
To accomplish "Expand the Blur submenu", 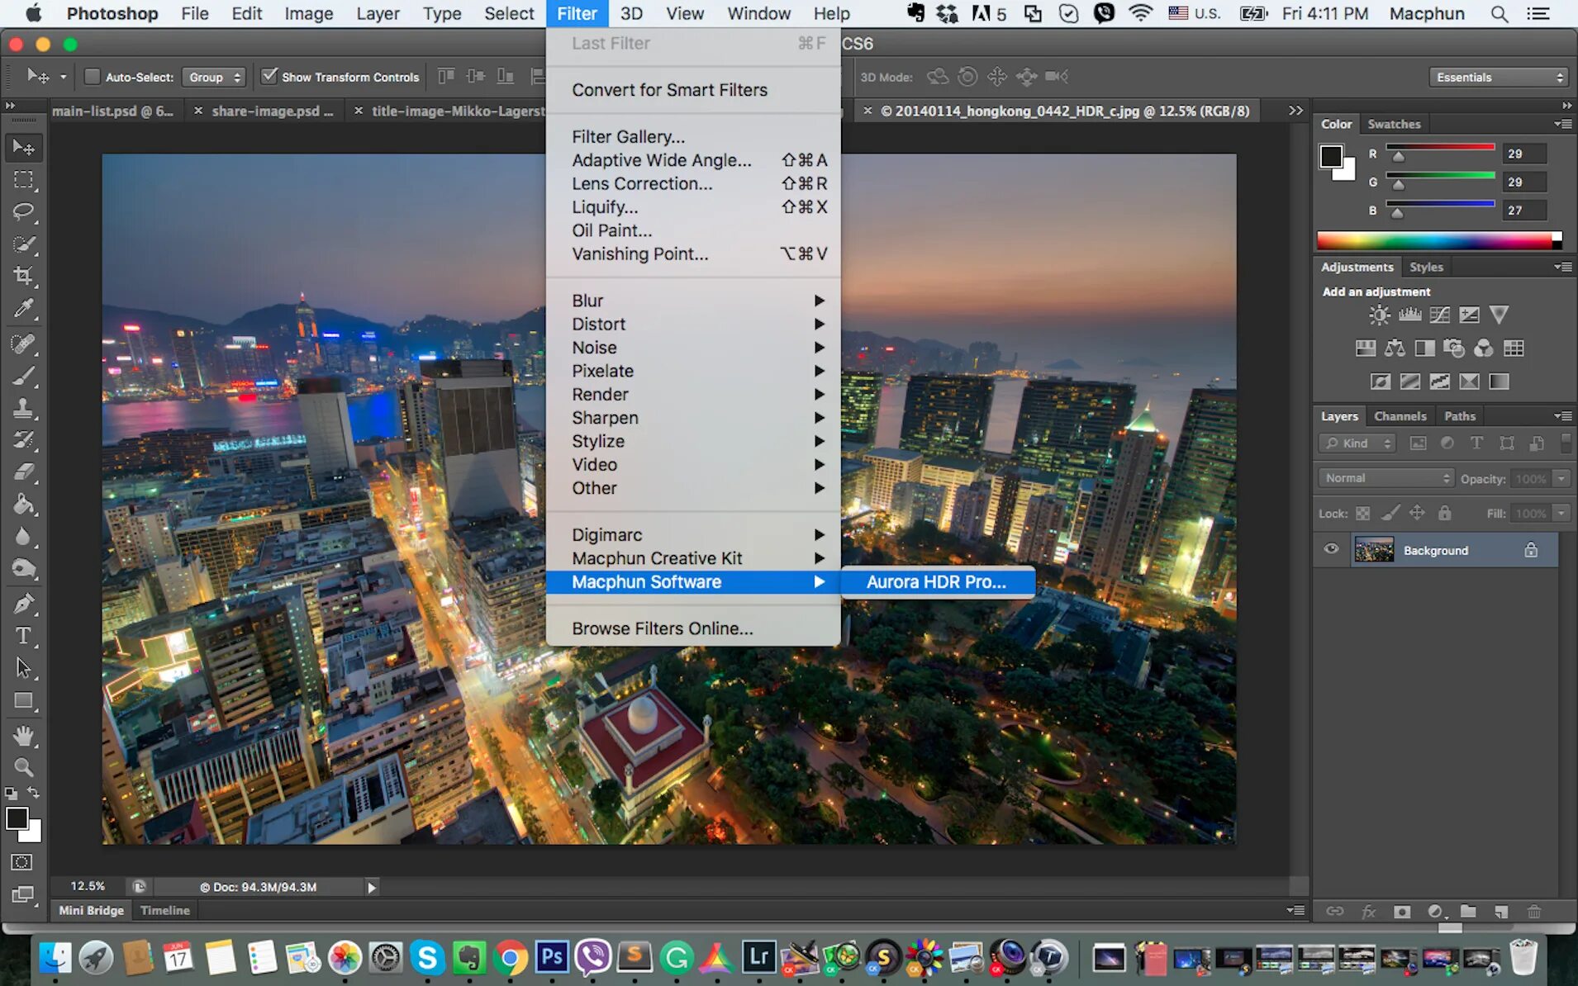I will click(x=694, y=301).
